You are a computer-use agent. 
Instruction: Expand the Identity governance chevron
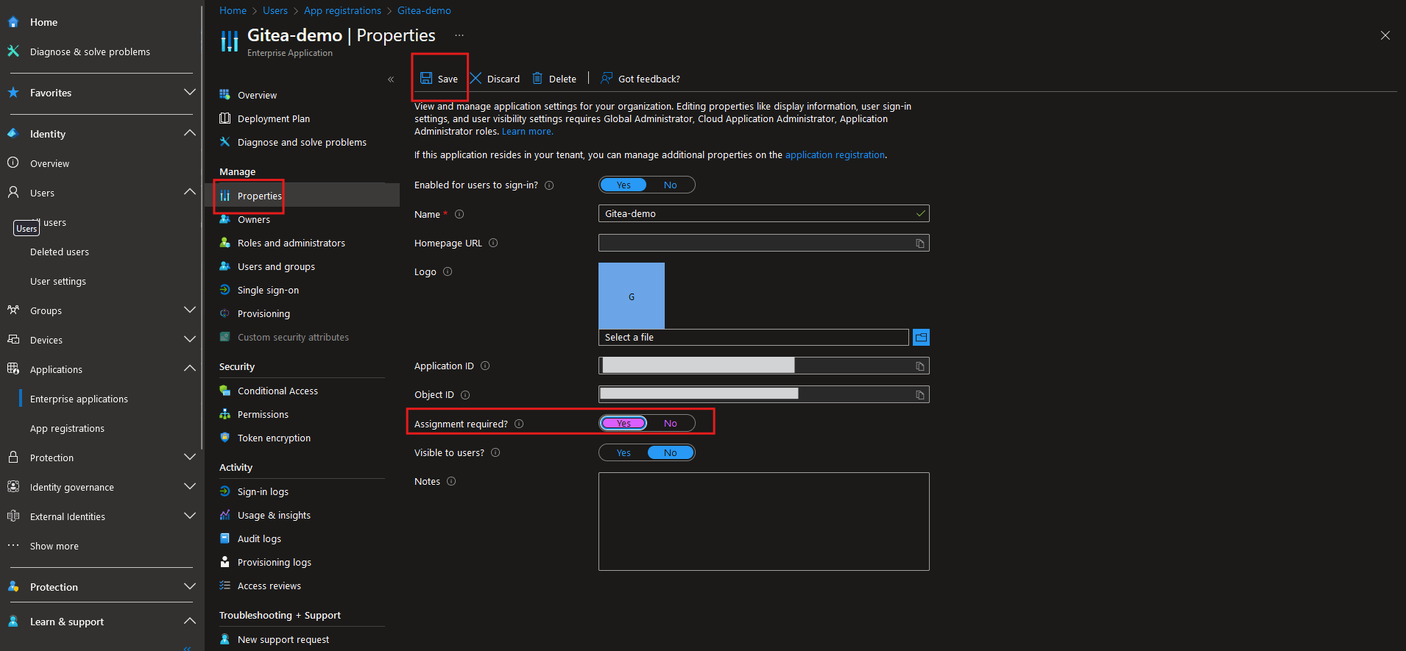tap(189, 486)
